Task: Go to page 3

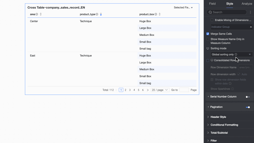Action: tap(130, 90)
